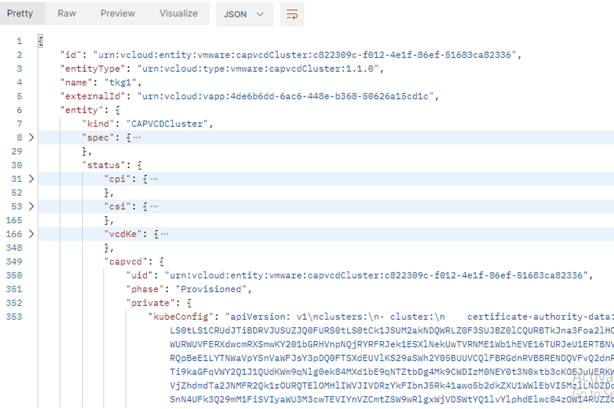Switch to the Raw view tab
The image size is (614, 409).
(x=67, y=13)
